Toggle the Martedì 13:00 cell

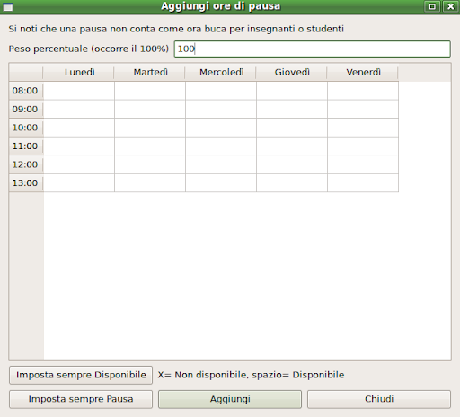pyautogui.click(x=150, y=183)
